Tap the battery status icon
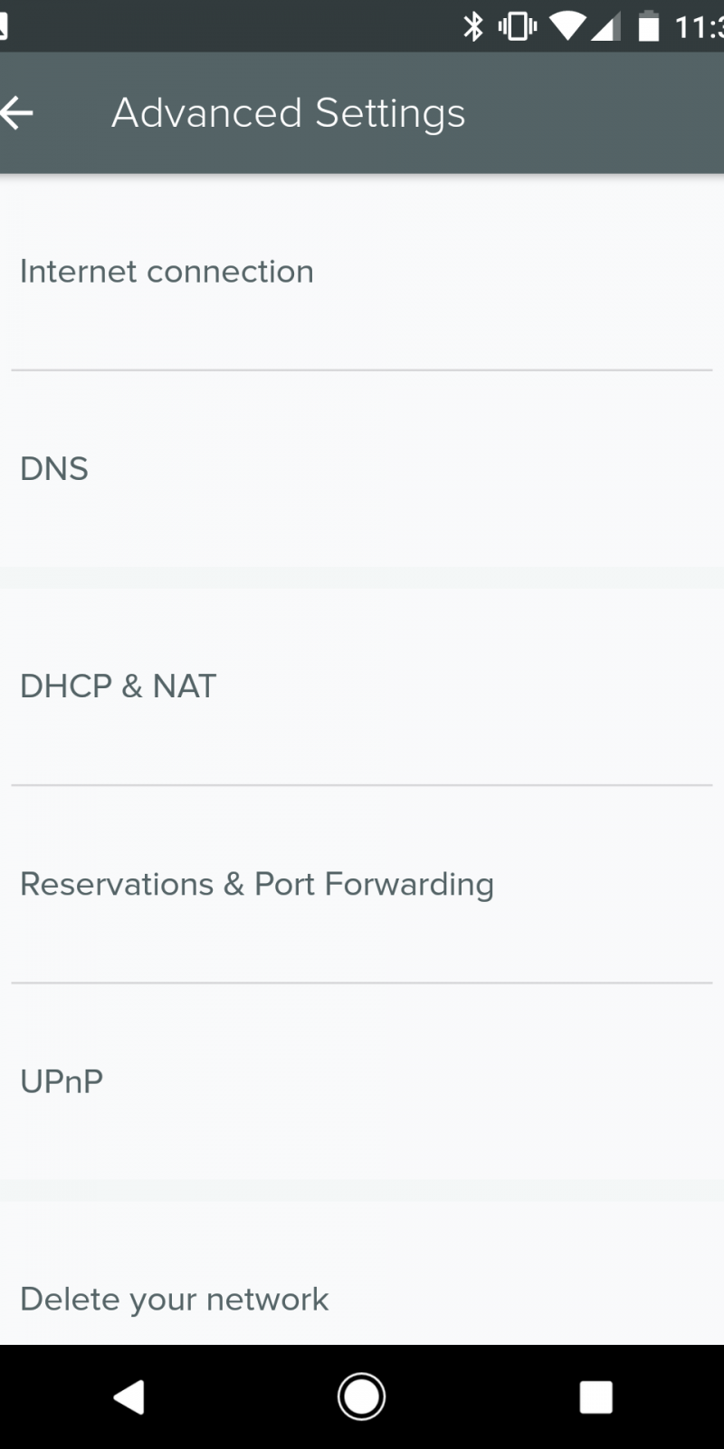The image size is (724, 1449). coord(648,27)
